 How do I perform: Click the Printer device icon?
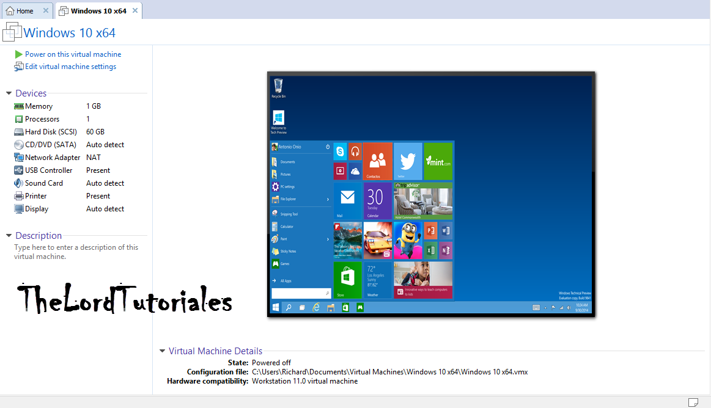coord(18,196)
